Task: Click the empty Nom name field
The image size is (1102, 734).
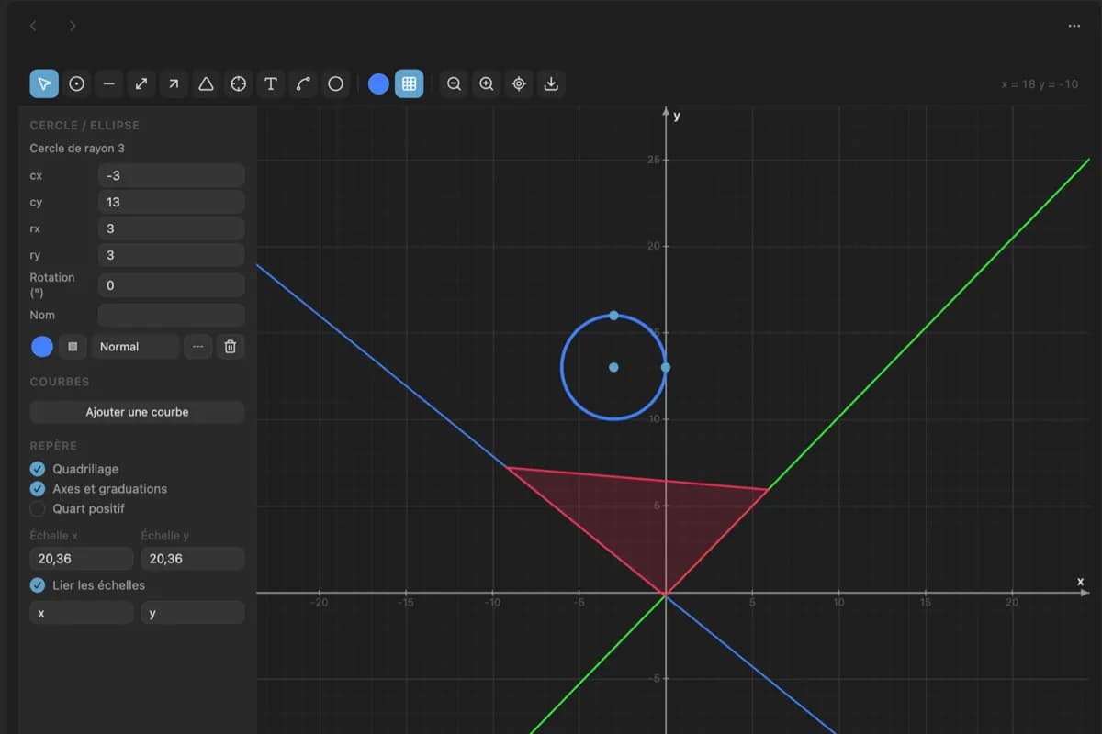Action: click(171, 315)
